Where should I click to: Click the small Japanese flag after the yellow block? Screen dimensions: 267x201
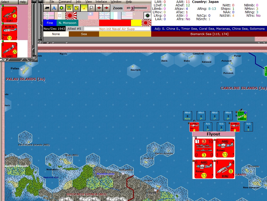coord(146,23)
